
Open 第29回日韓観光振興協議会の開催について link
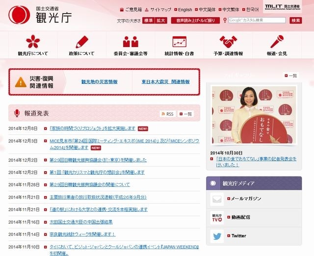[x=90, y=184]
